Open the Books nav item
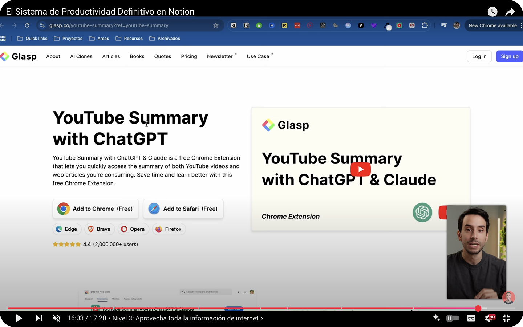This screenshot has height=327, width=523. [137, 56]
